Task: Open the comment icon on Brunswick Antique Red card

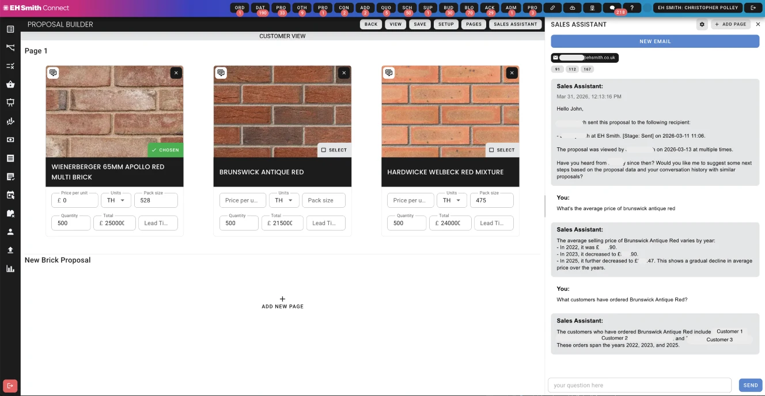Action: [x=221, y=73]
